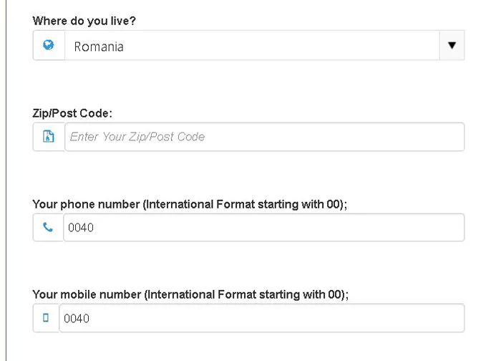This screenshot has width=501, height=361.
Task: Place cursor on 0040 in the phone number field
Action: click(x=81, y=228)
